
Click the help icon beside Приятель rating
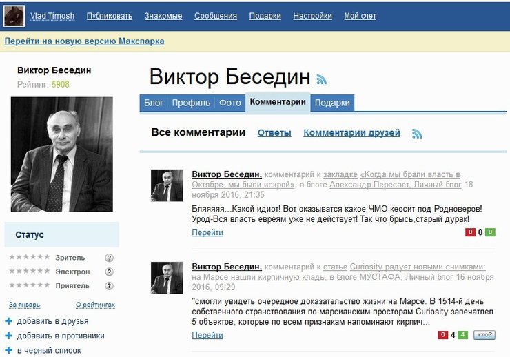109,285
